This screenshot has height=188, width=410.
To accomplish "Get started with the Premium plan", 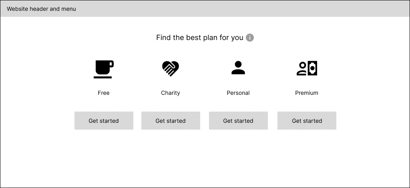I will click(307, 121).
